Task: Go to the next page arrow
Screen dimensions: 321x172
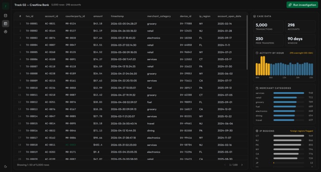Action: pyautogui.click(x=242, y=165)
